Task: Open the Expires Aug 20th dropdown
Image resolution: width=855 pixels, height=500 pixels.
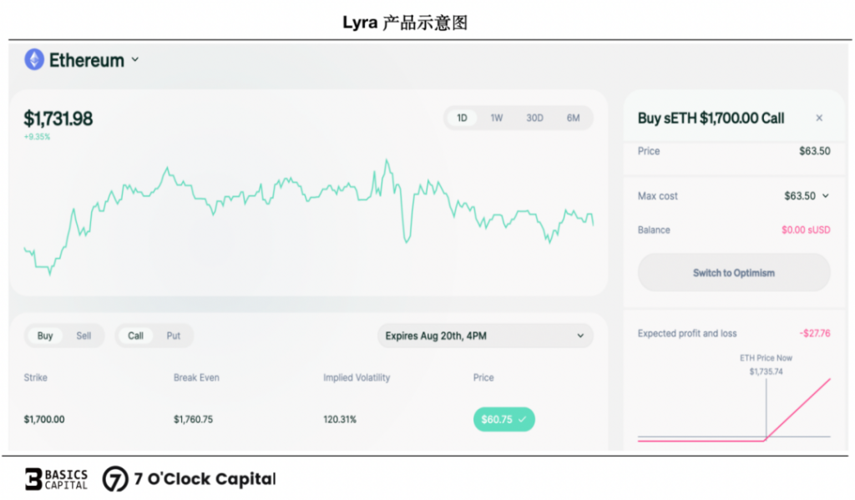Action: pyautogui.click(x=485, y=336)
